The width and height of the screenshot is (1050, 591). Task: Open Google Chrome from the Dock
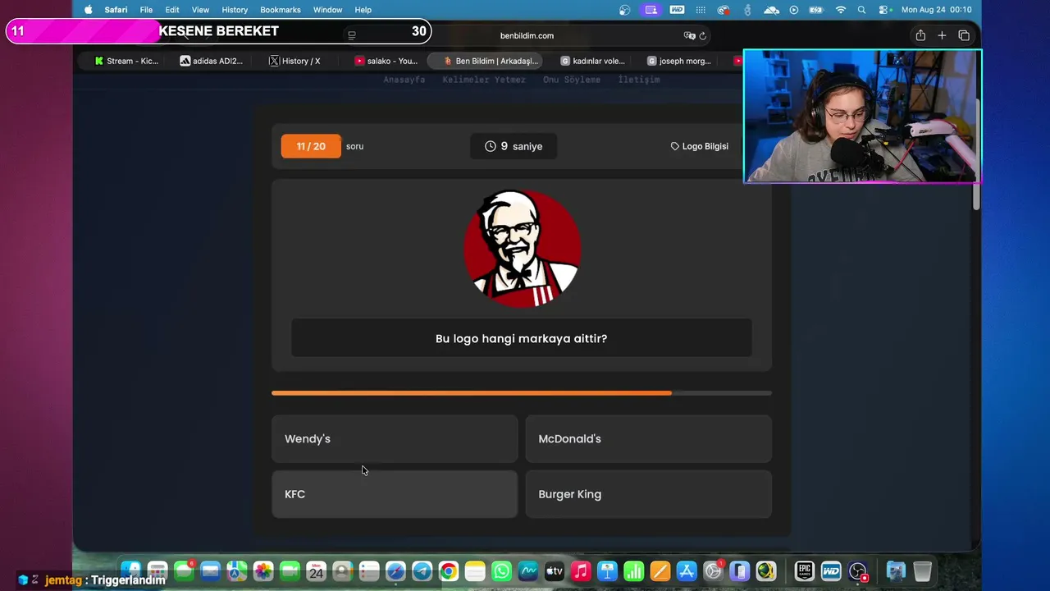[449, 571]
